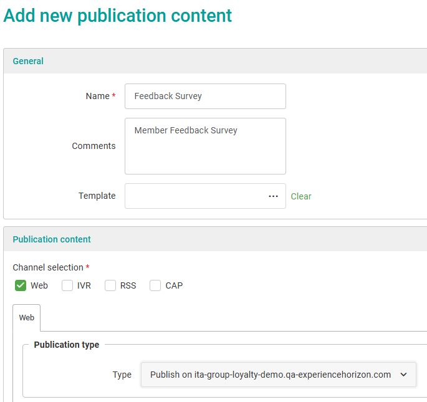Click the CAP checkbox label text
The width and height of the screenshot is (427, 402).
tap(174, 285)
